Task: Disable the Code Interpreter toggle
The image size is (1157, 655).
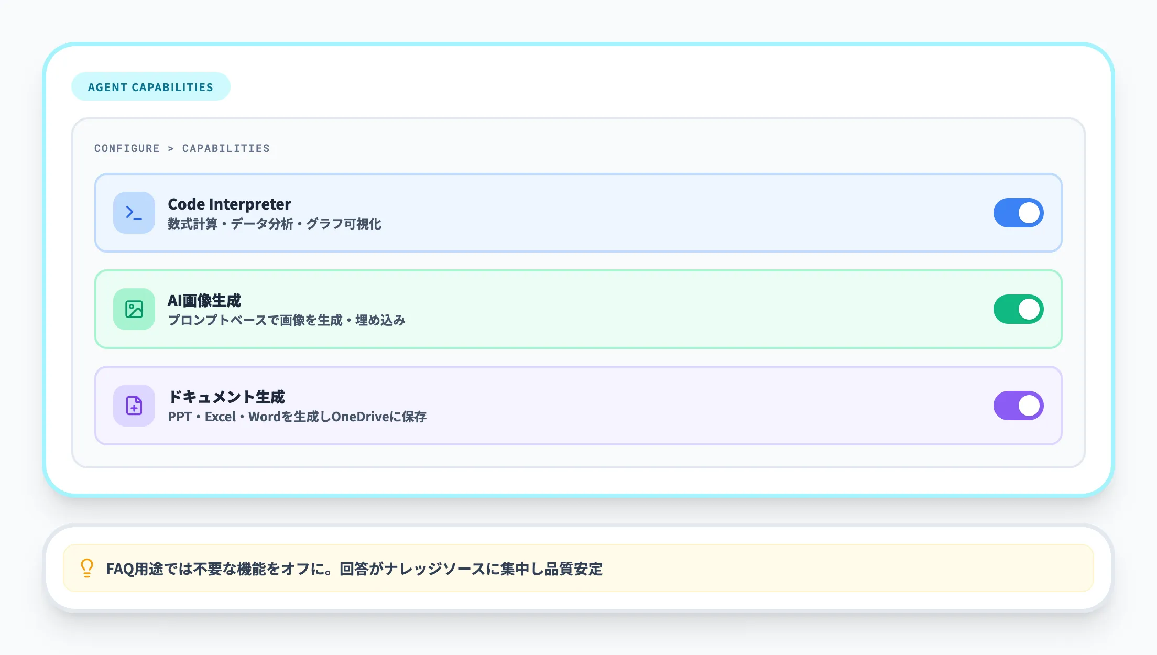Action: tap(1018, 213)
